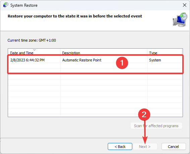190x154 pixels.
Task: Click the Current time zone label
Action: (32, 40)
